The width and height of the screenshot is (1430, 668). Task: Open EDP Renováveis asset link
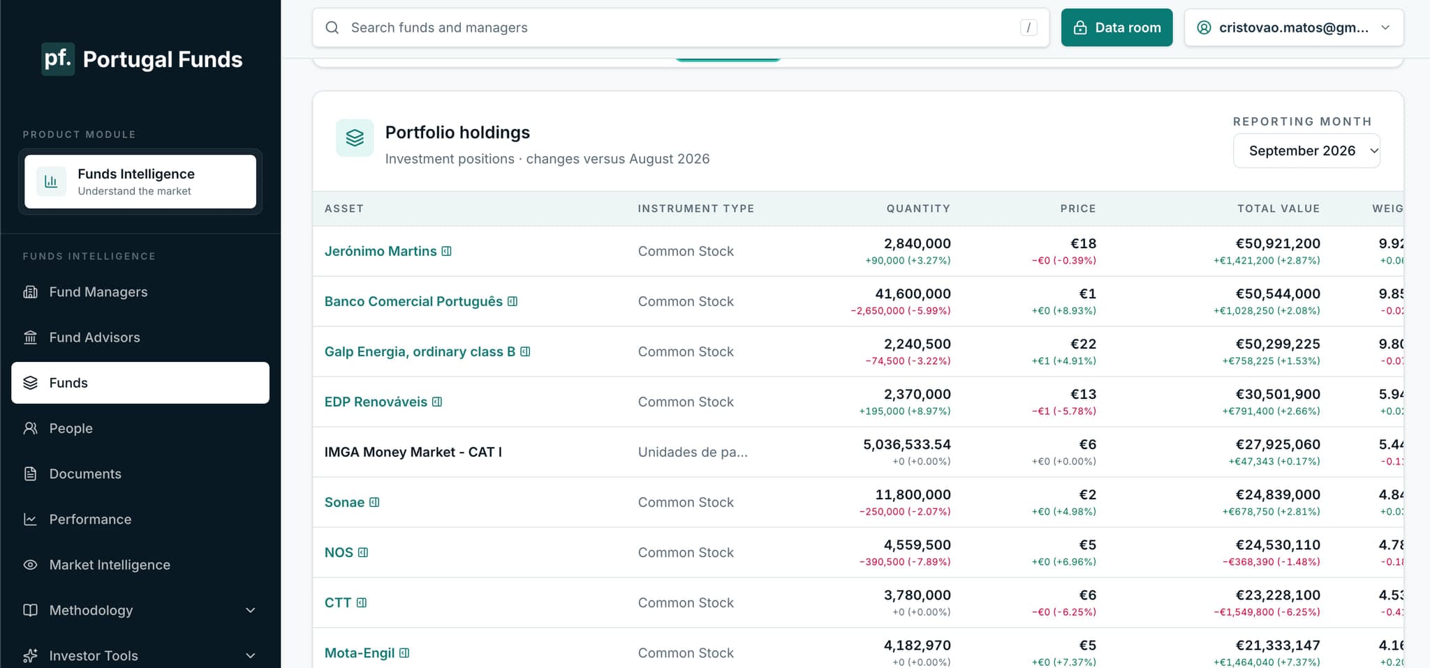[376, 402]
